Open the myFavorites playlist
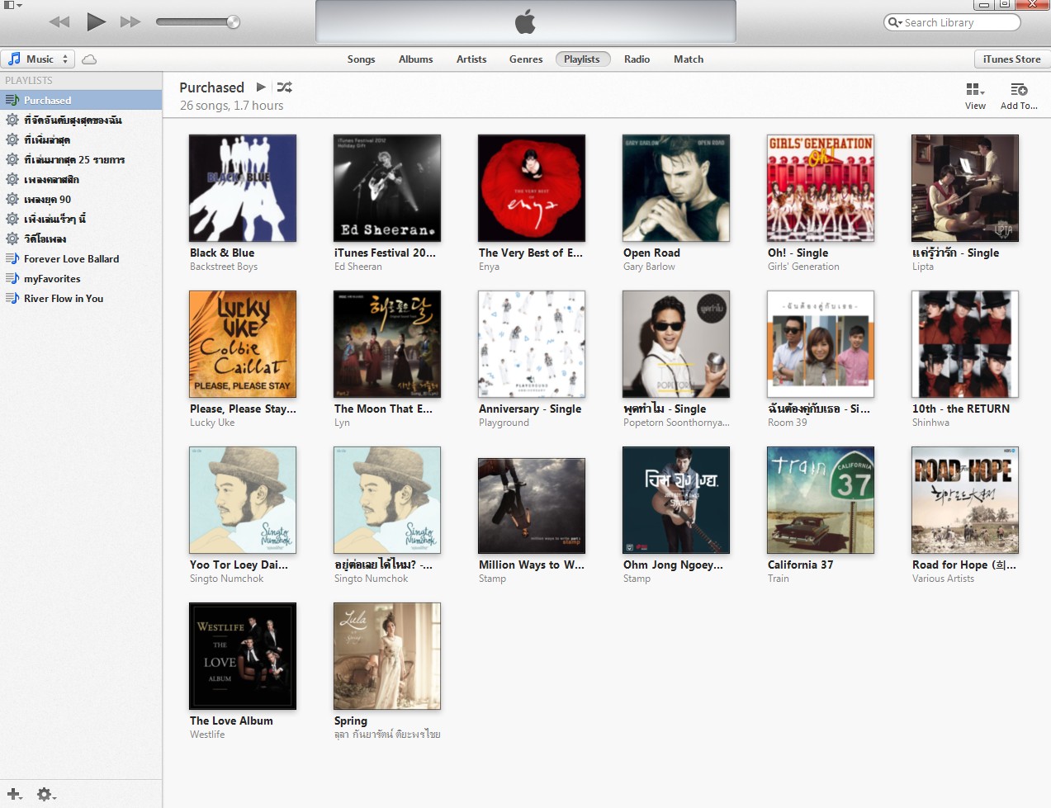 pos(81,278)
